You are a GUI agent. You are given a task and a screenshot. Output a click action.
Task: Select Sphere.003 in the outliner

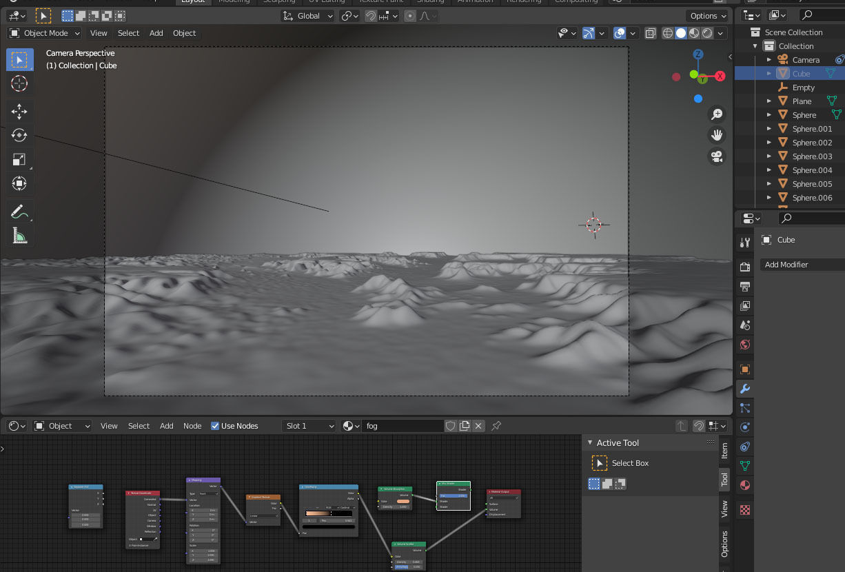(x=812, y=156)
